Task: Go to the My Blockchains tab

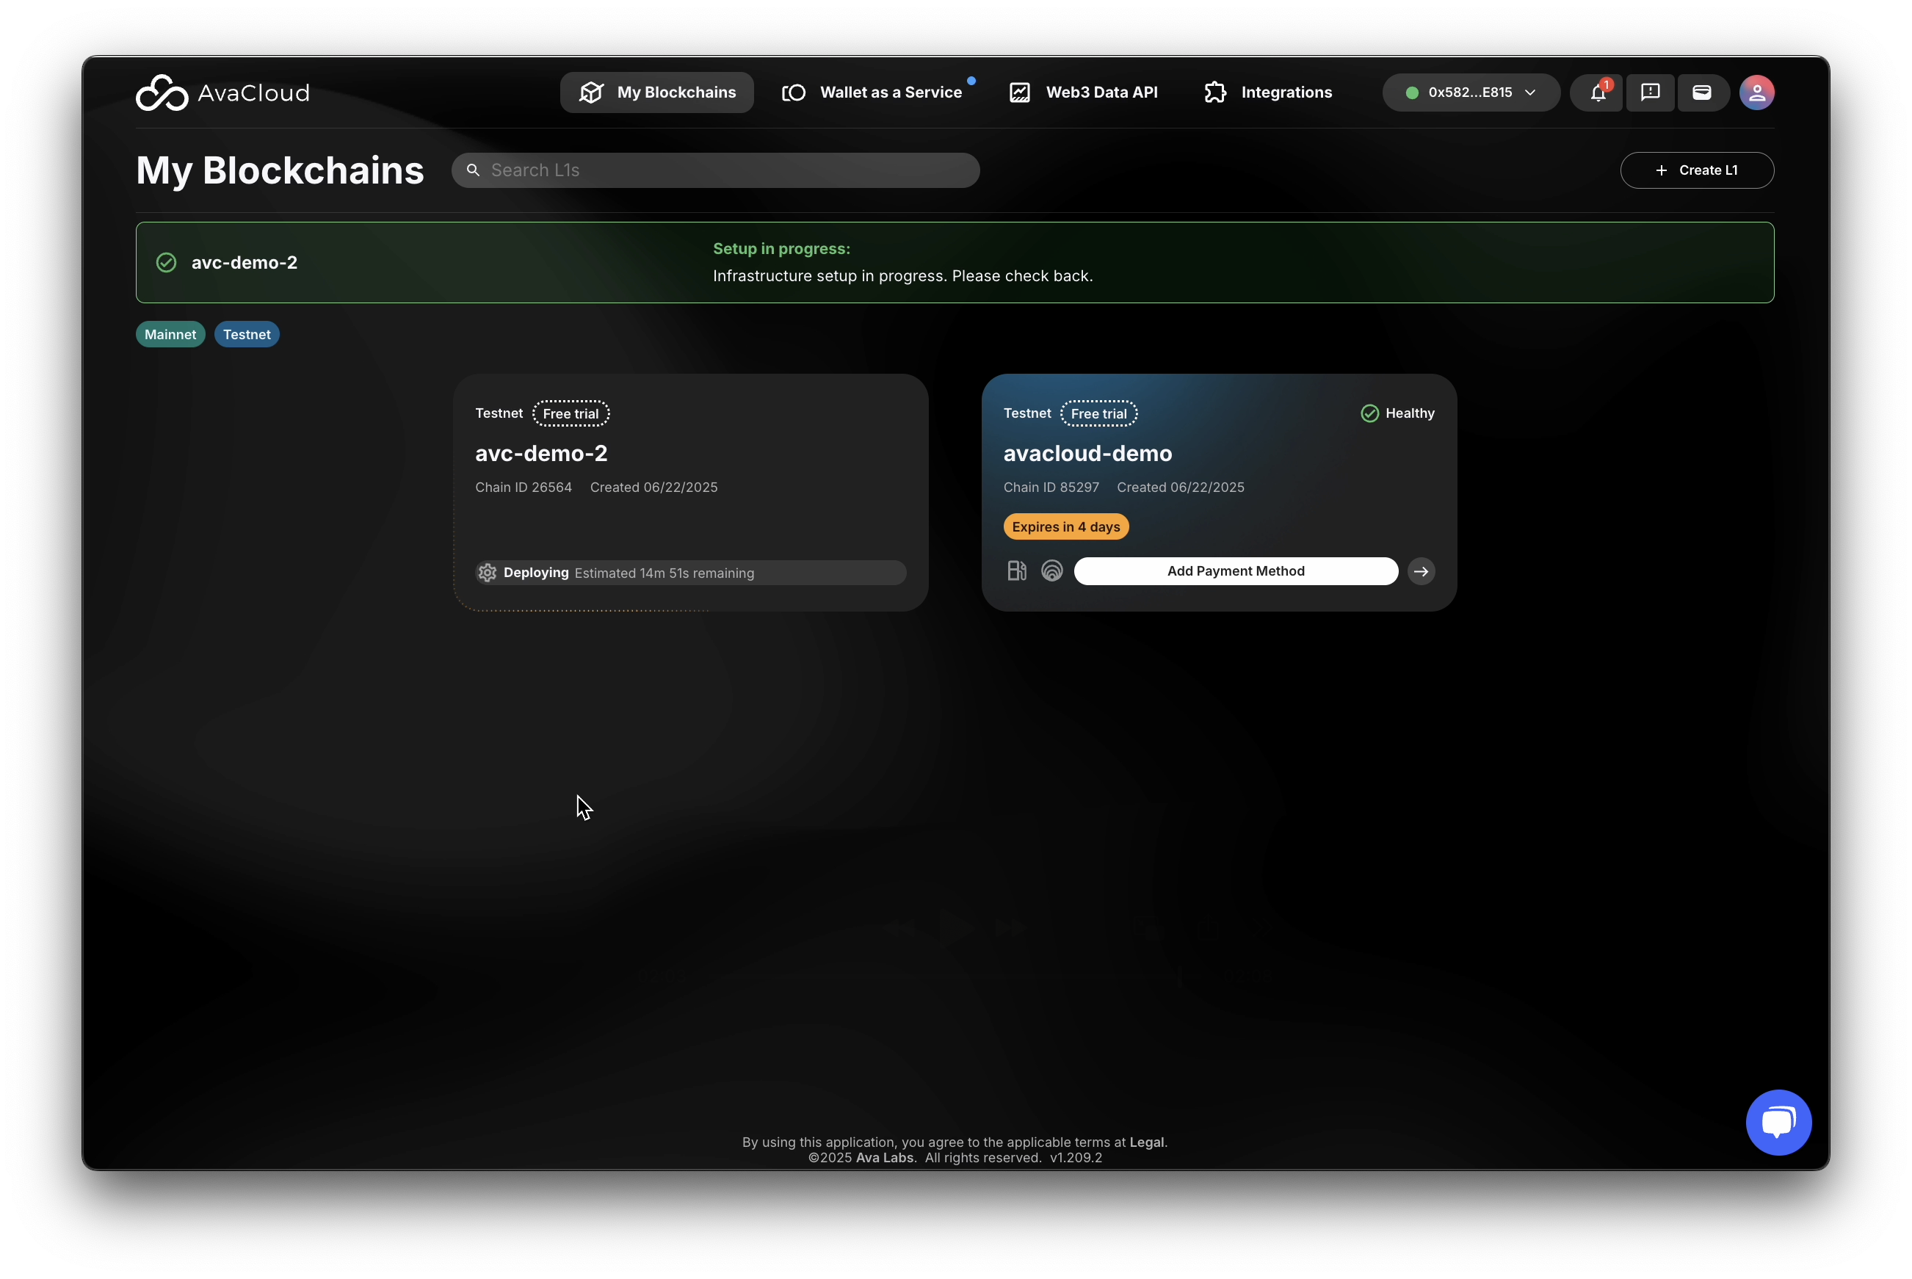Action: tap(656, 93)
